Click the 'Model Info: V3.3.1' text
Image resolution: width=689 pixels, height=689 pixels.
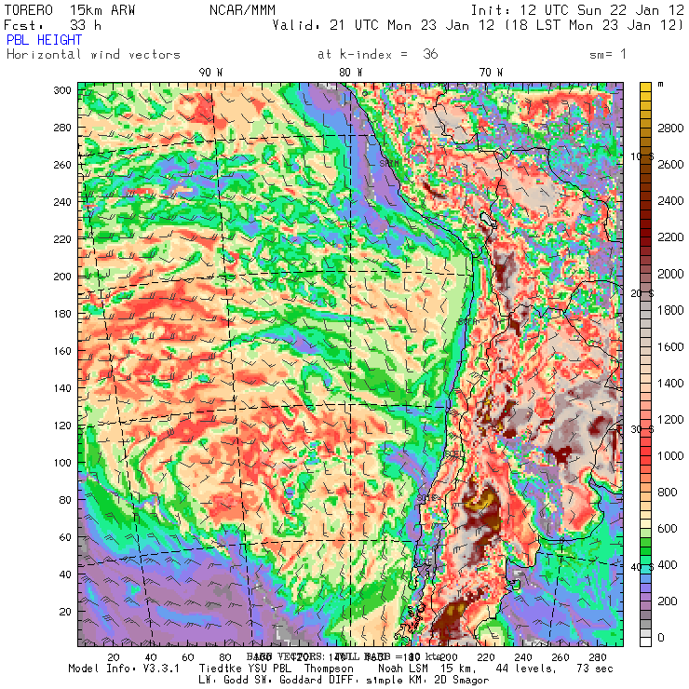pos(124,669)
